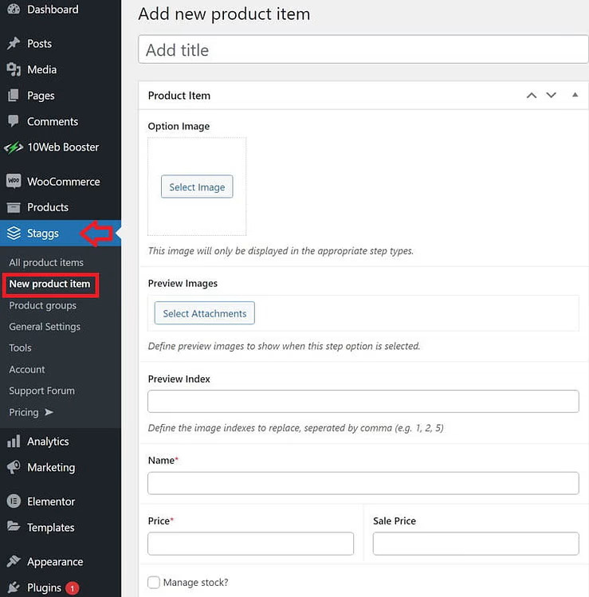589x597 pixels.
Task: Click the Plugins plug icon
Action: point(14,587)
